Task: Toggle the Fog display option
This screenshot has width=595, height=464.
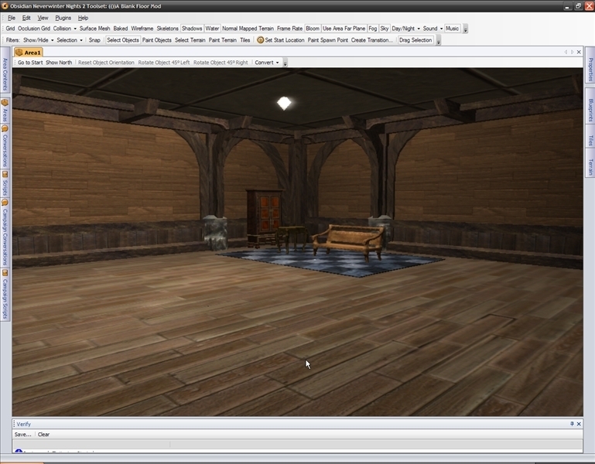Action: click(x=373, y=29)
